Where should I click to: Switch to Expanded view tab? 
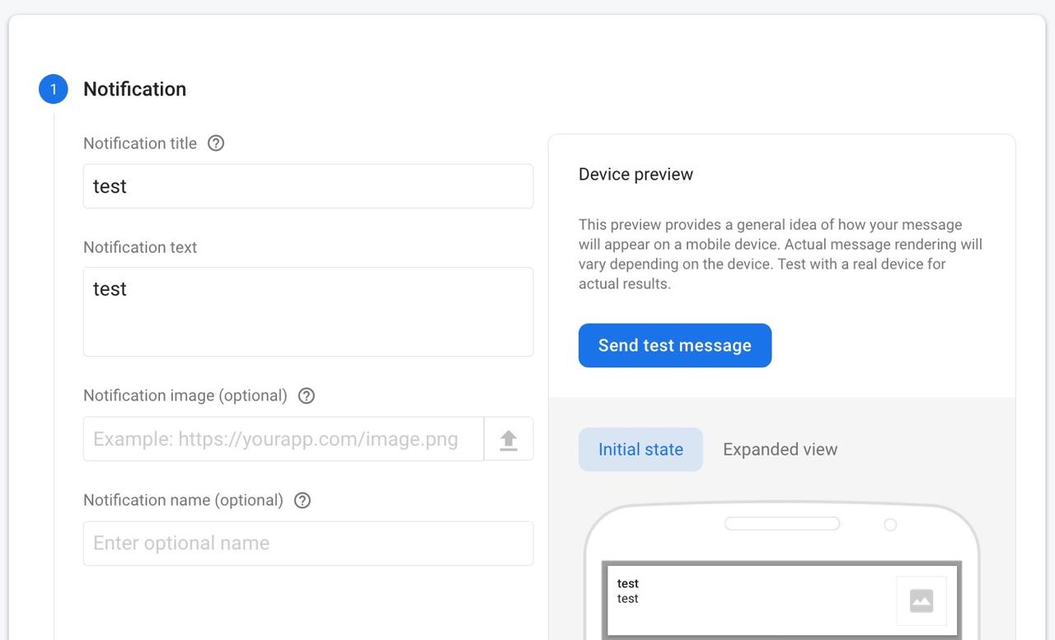[780, 449]
